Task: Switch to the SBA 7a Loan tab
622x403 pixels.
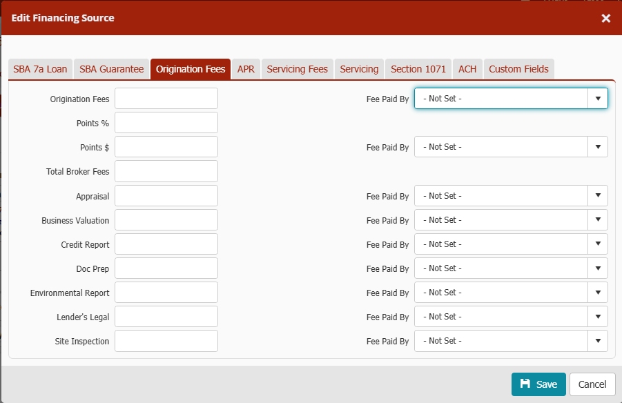Action: point(40,69)
